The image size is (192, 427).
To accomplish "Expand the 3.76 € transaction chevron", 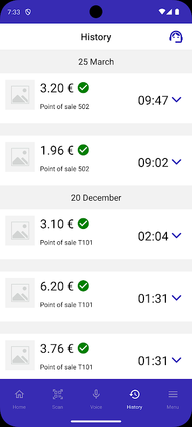I will [177, 360].
